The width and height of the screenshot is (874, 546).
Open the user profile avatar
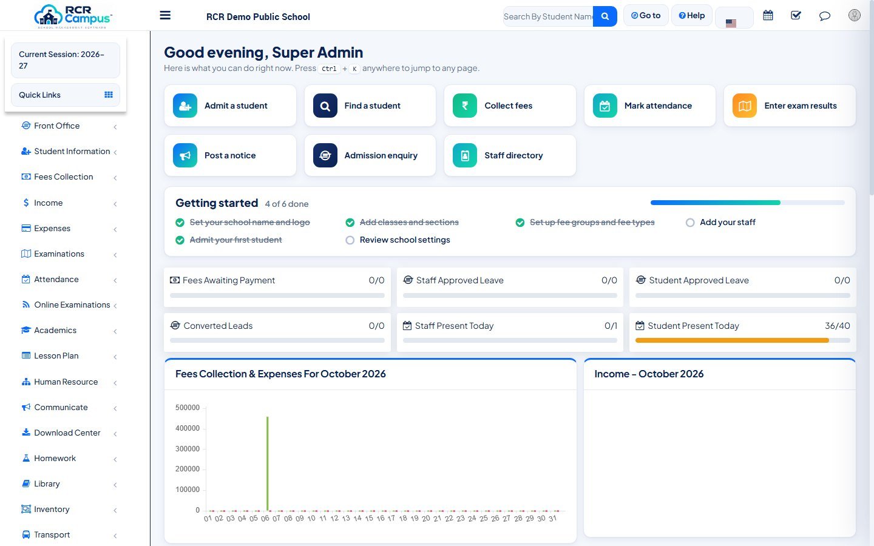[x=855, y=16]
